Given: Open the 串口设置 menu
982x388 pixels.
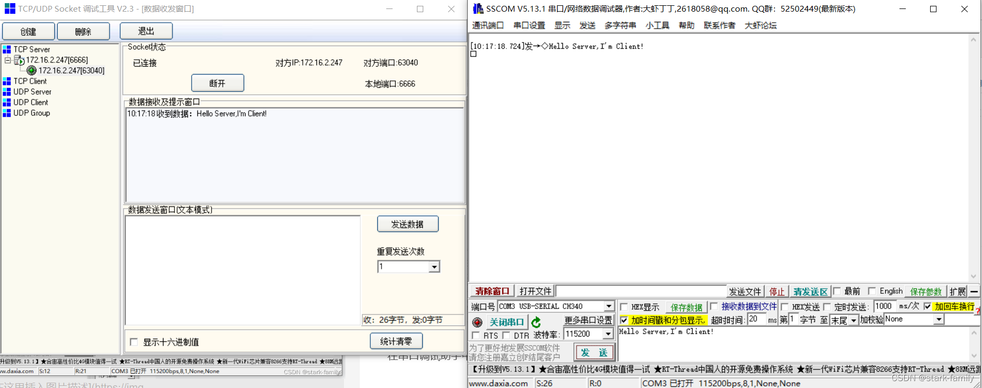Looking at the screenshot, I should tap(529, 25).
